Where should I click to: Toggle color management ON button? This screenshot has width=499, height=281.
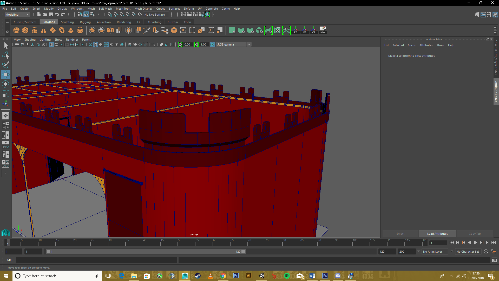pyautogui.click(x=212, y=44)
